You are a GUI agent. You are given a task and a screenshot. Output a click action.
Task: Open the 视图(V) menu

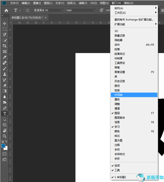point(104,3)
